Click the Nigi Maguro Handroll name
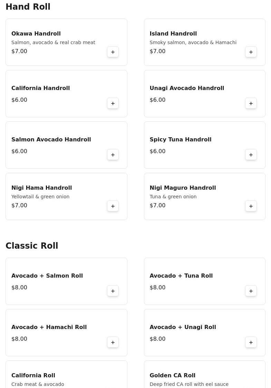Screen dimensions: 271x388 click(183, 188)
